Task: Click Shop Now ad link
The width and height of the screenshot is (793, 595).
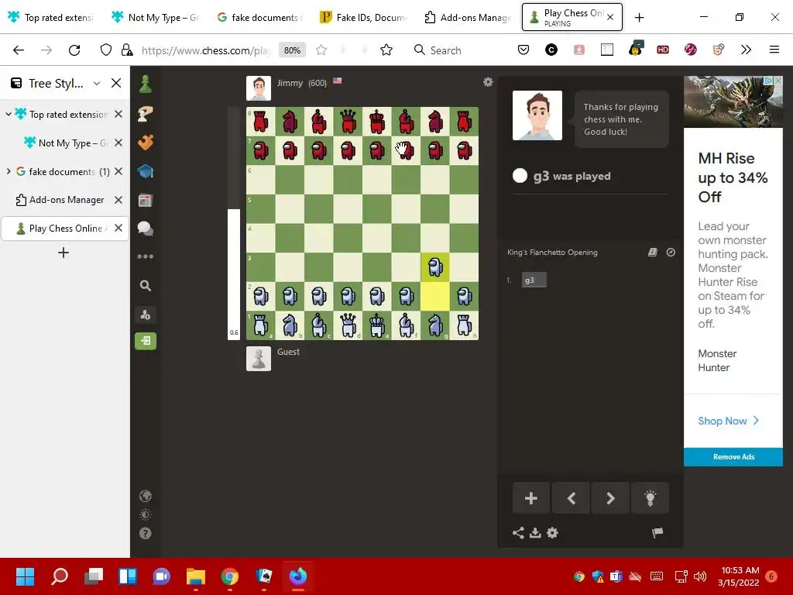Action: [728, 421]
